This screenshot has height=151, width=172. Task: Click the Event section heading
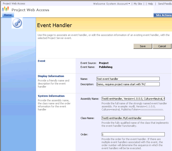coord(41,61)
